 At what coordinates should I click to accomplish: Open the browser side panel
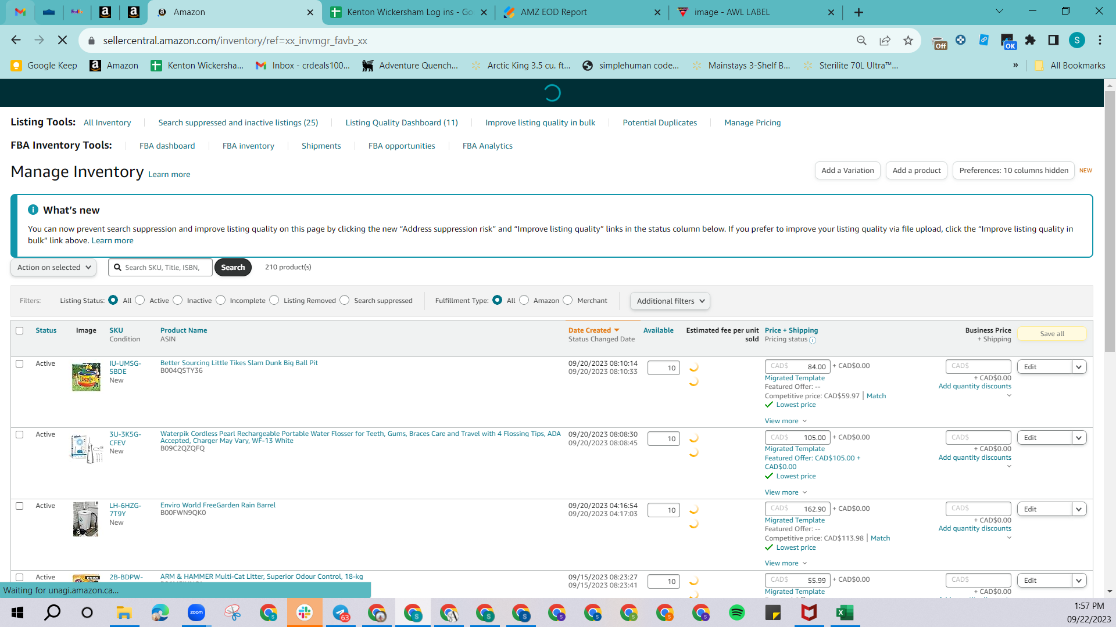pyautogui.click(x=1053, y=40)
